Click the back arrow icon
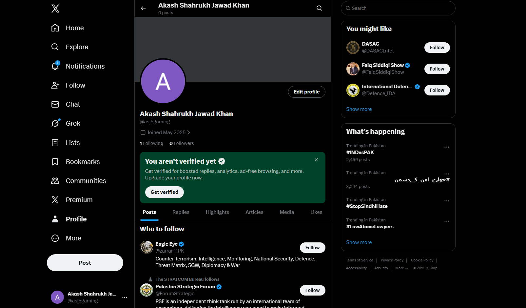Image resolution: width=526 pixels, height=308 pixels. [x=143, y=8]
